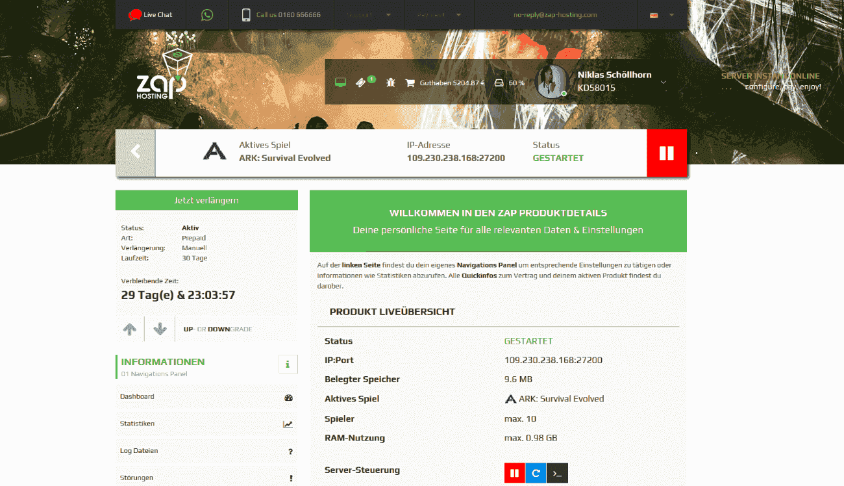Click the INFORMATIONEN section heading
Image resolution: width=844 pixels, height=486 pixels.
pos(163,362)
